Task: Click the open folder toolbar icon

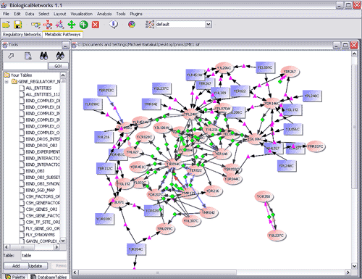Action: coord(7,25)
